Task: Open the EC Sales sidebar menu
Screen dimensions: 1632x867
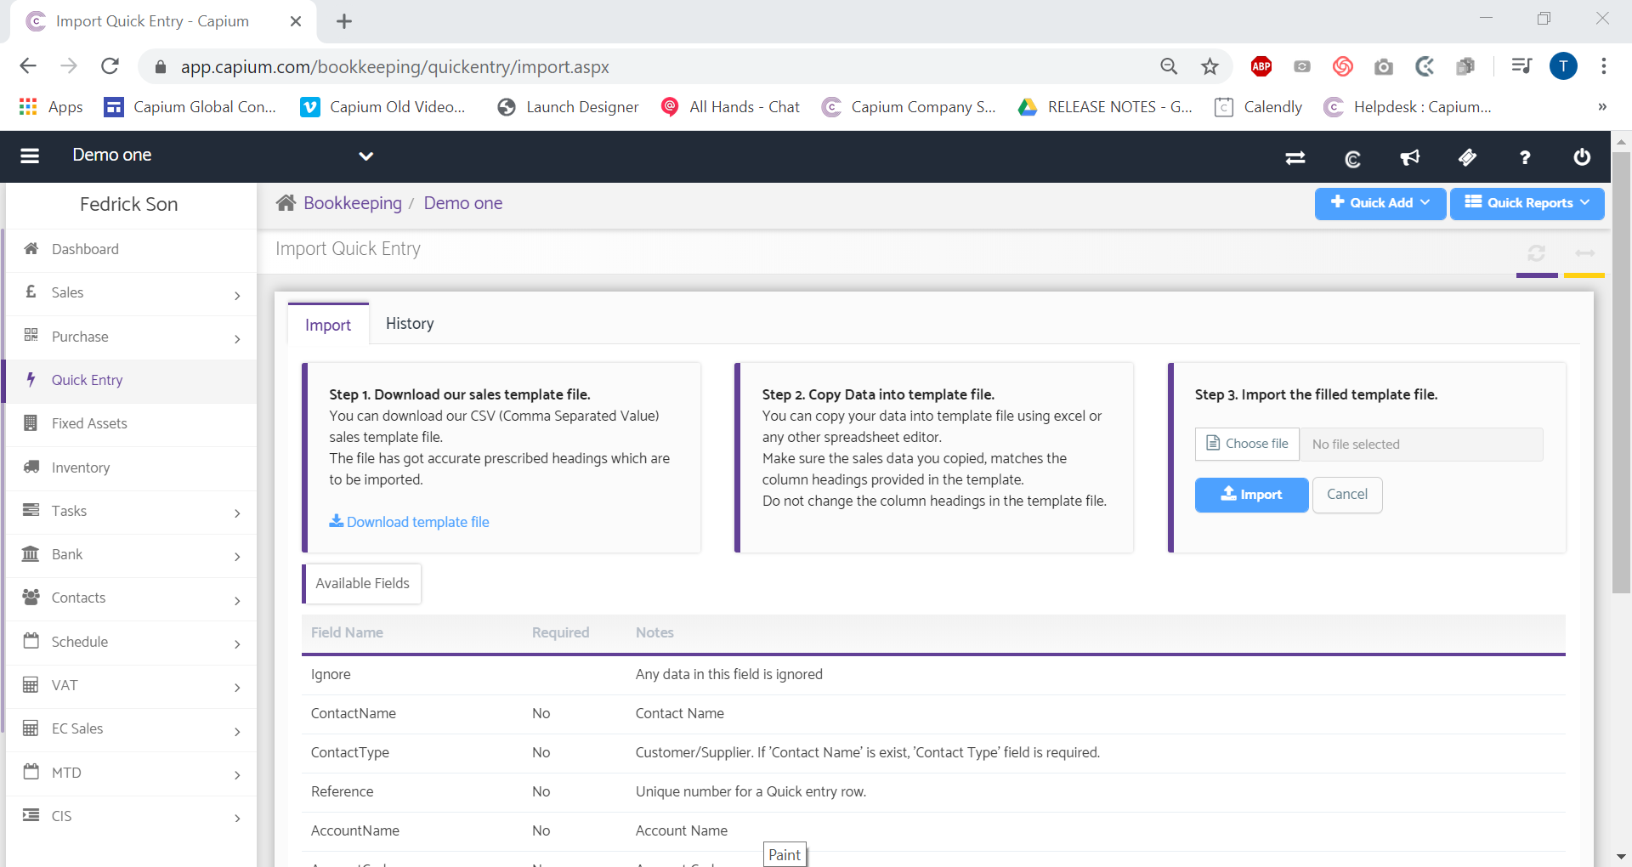Action: point(132,729)
